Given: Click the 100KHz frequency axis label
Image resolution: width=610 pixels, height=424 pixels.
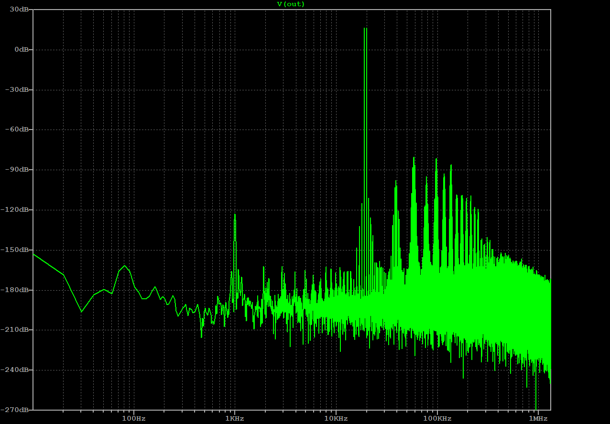Looking at the screenshot, I should [437, 418].
